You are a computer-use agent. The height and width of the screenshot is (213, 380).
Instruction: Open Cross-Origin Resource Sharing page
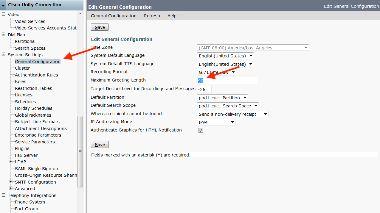click(46, 175)
